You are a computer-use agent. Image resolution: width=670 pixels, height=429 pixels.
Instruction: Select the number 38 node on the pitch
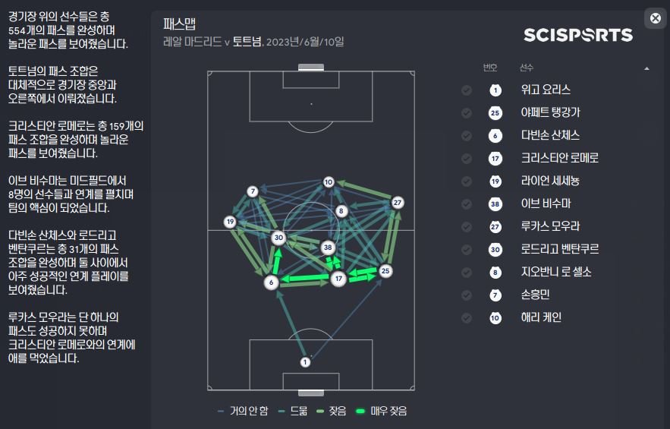(328, 248)
